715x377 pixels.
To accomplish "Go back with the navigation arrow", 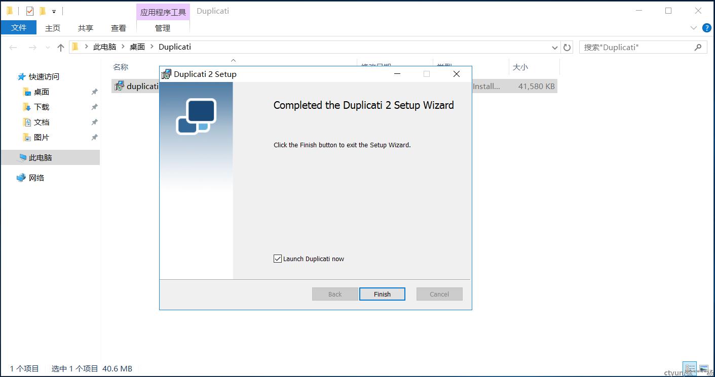I will click(x=14, y=47).
